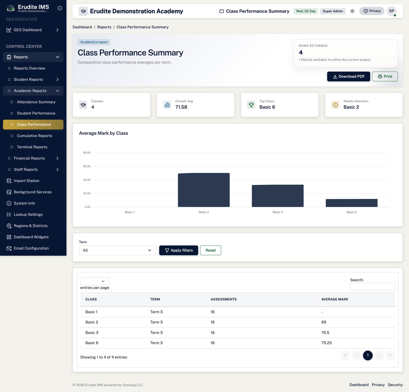Click the GES Dashboard chart icon

9,30
